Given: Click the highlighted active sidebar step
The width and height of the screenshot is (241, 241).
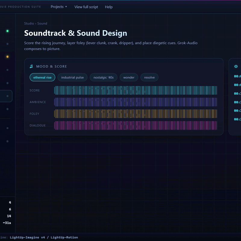Looking at the screenshot, I should pos(6,96).
